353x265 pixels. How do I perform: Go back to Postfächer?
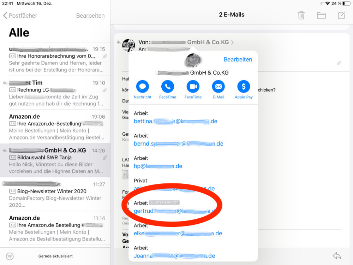(20, 16)
